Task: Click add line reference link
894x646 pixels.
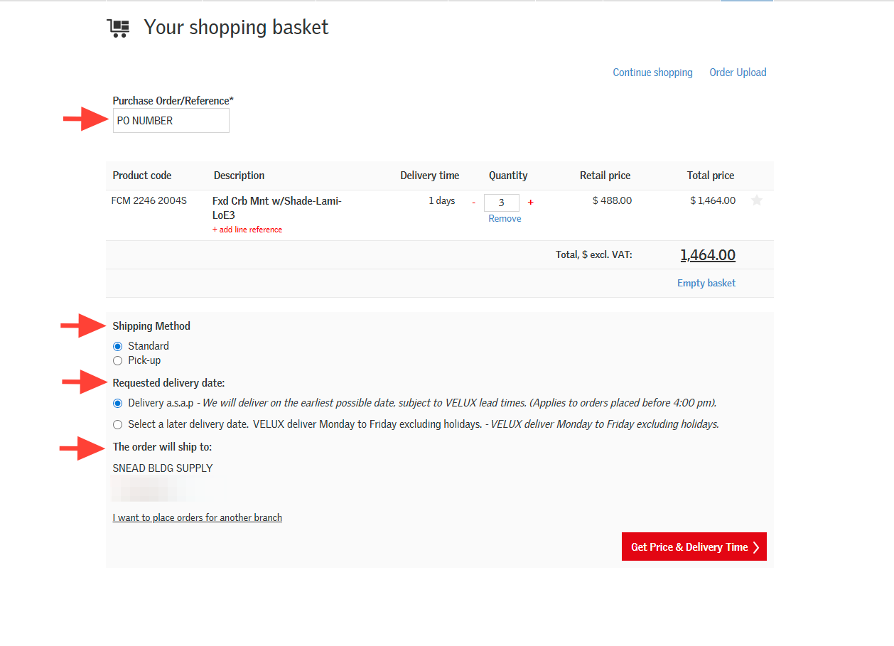Action: [247, 230]
